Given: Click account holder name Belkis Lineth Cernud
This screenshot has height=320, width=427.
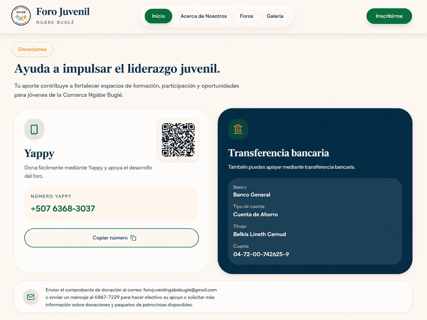Looking at the screenshot, I should [260, 234].
